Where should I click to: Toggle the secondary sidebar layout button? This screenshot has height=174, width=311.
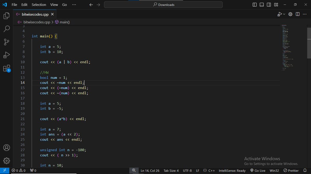[x=269, y=5]
